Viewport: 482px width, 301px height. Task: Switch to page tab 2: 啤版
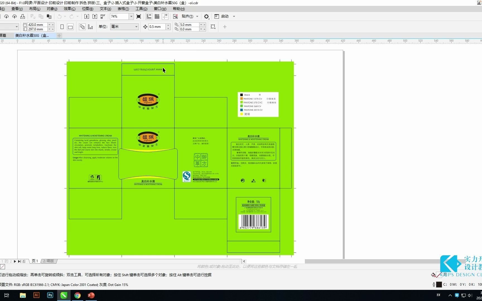(x=49, y=261)
